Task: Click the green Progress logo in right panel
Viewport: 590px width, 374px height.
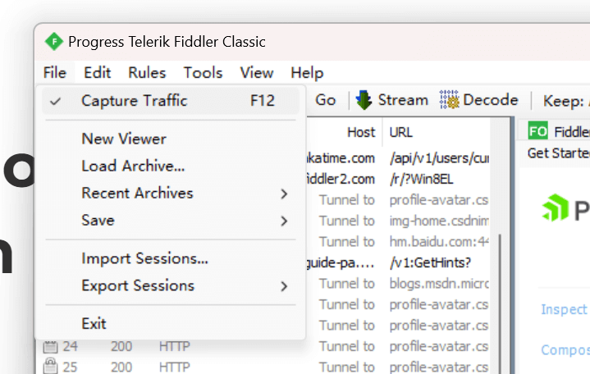Action: click(555, 208)
